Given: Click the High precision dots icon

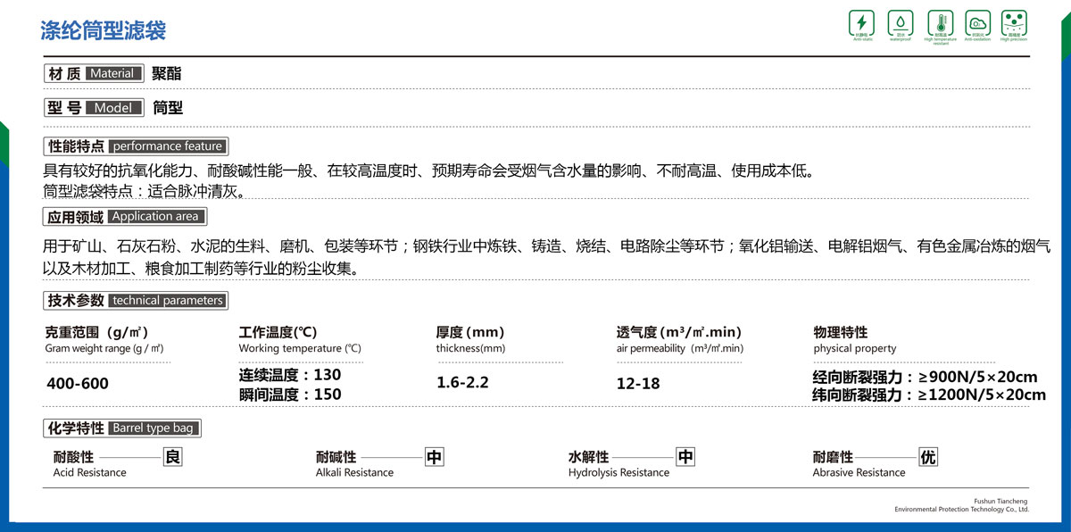Looking at the screenshot, I should [1014, 22].
